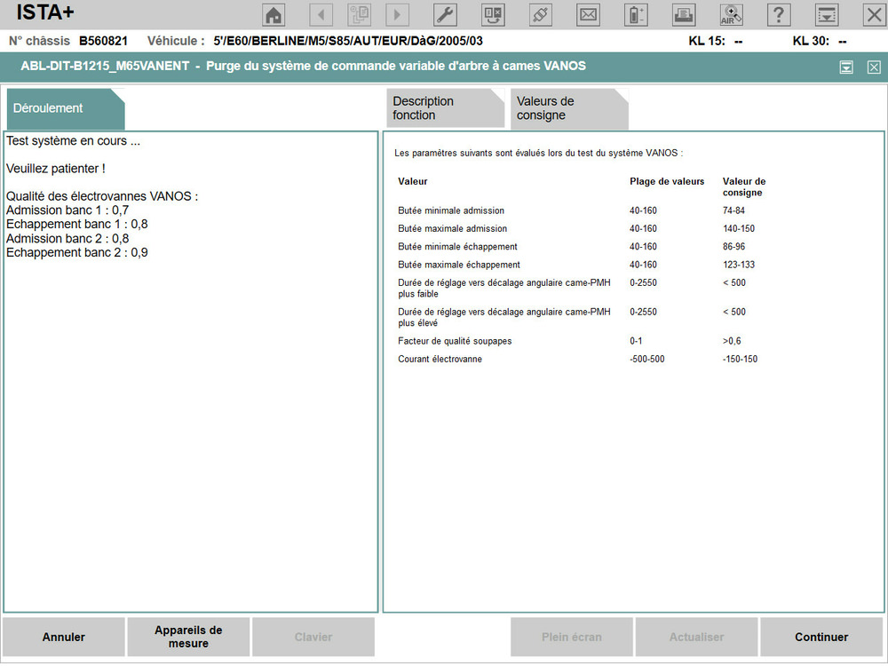Click the KL 30 status indicator

(x=820, y=41)
